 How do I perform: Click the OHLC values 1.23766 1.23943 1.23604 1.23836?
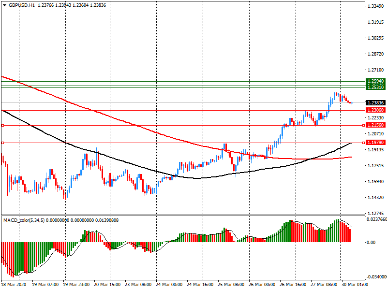pos(72,5)
